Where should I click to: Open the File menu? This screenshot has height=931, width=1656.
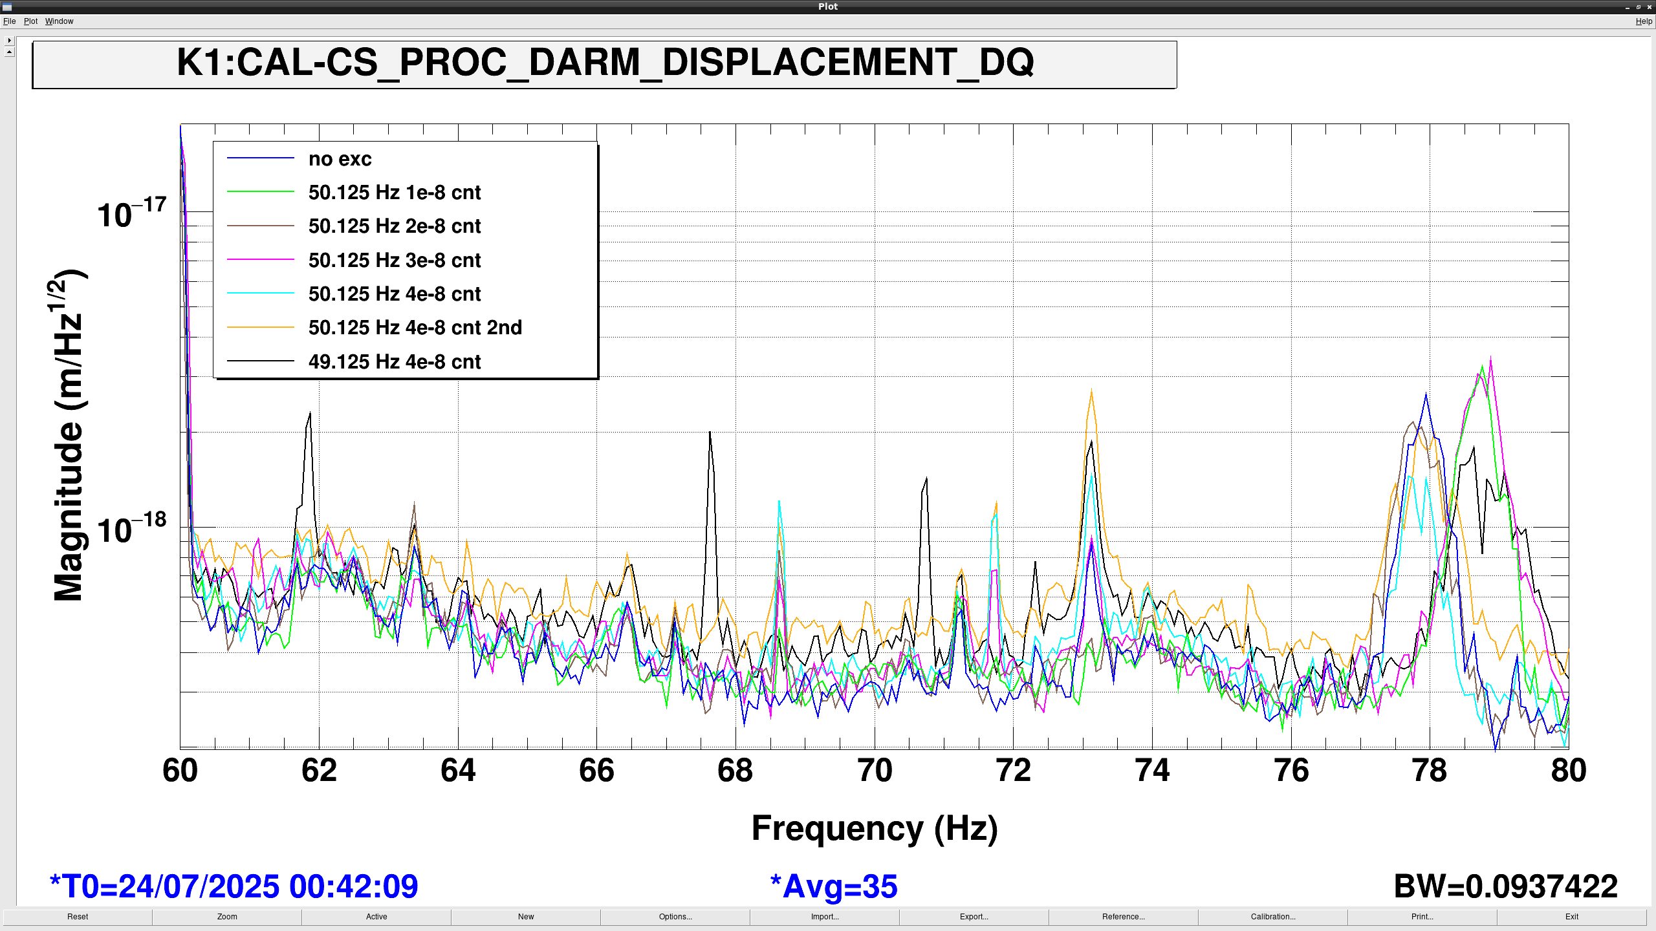coord(9,21)
